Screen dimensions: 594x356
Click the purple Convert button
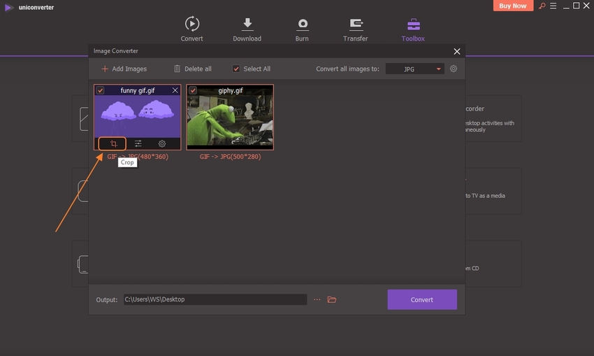[x=422, y=299]
